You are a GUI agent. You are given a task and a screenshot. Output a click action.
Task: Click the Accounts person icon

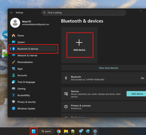[14, 75]
